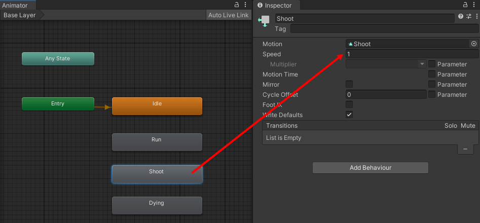Switch to the Animator tab
This screenshot has width=480, height=223.
[x=15, y=5]
